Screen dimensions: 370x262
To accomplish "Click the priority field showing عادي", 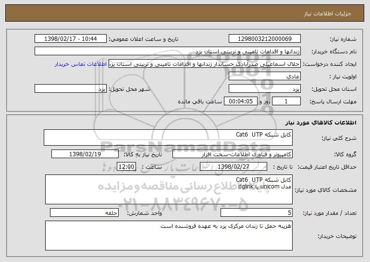I will point(264,76).
